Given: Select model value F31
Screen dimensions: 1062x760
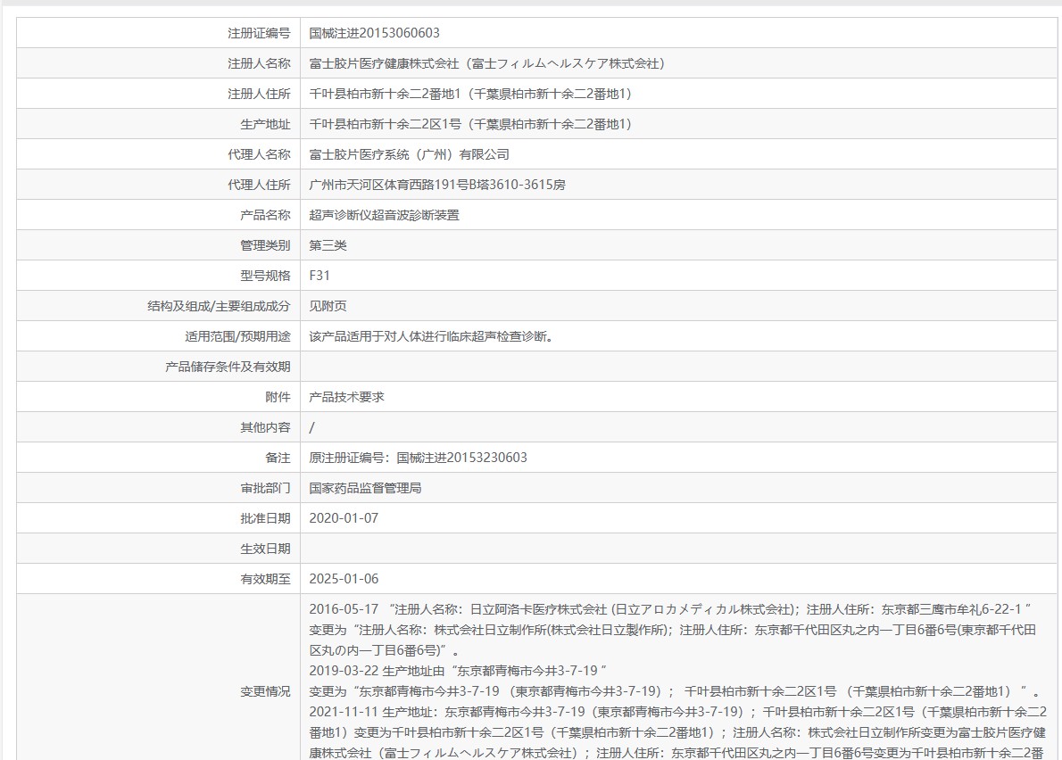Looking at the screenshot, I should point(319,277).
